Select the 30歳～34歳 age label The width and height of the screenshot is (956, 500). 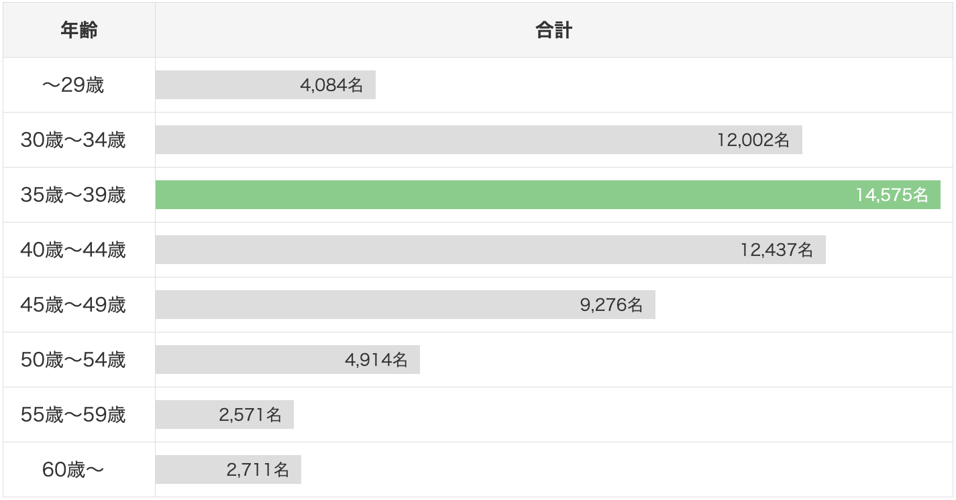click(73, 140)
